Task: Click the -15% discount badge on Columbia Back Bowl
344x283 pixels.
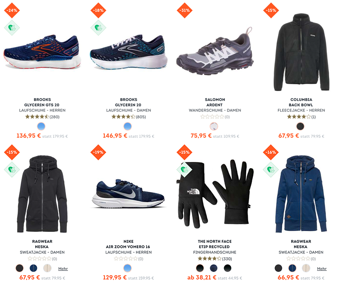Action: [x=271, y=10]
